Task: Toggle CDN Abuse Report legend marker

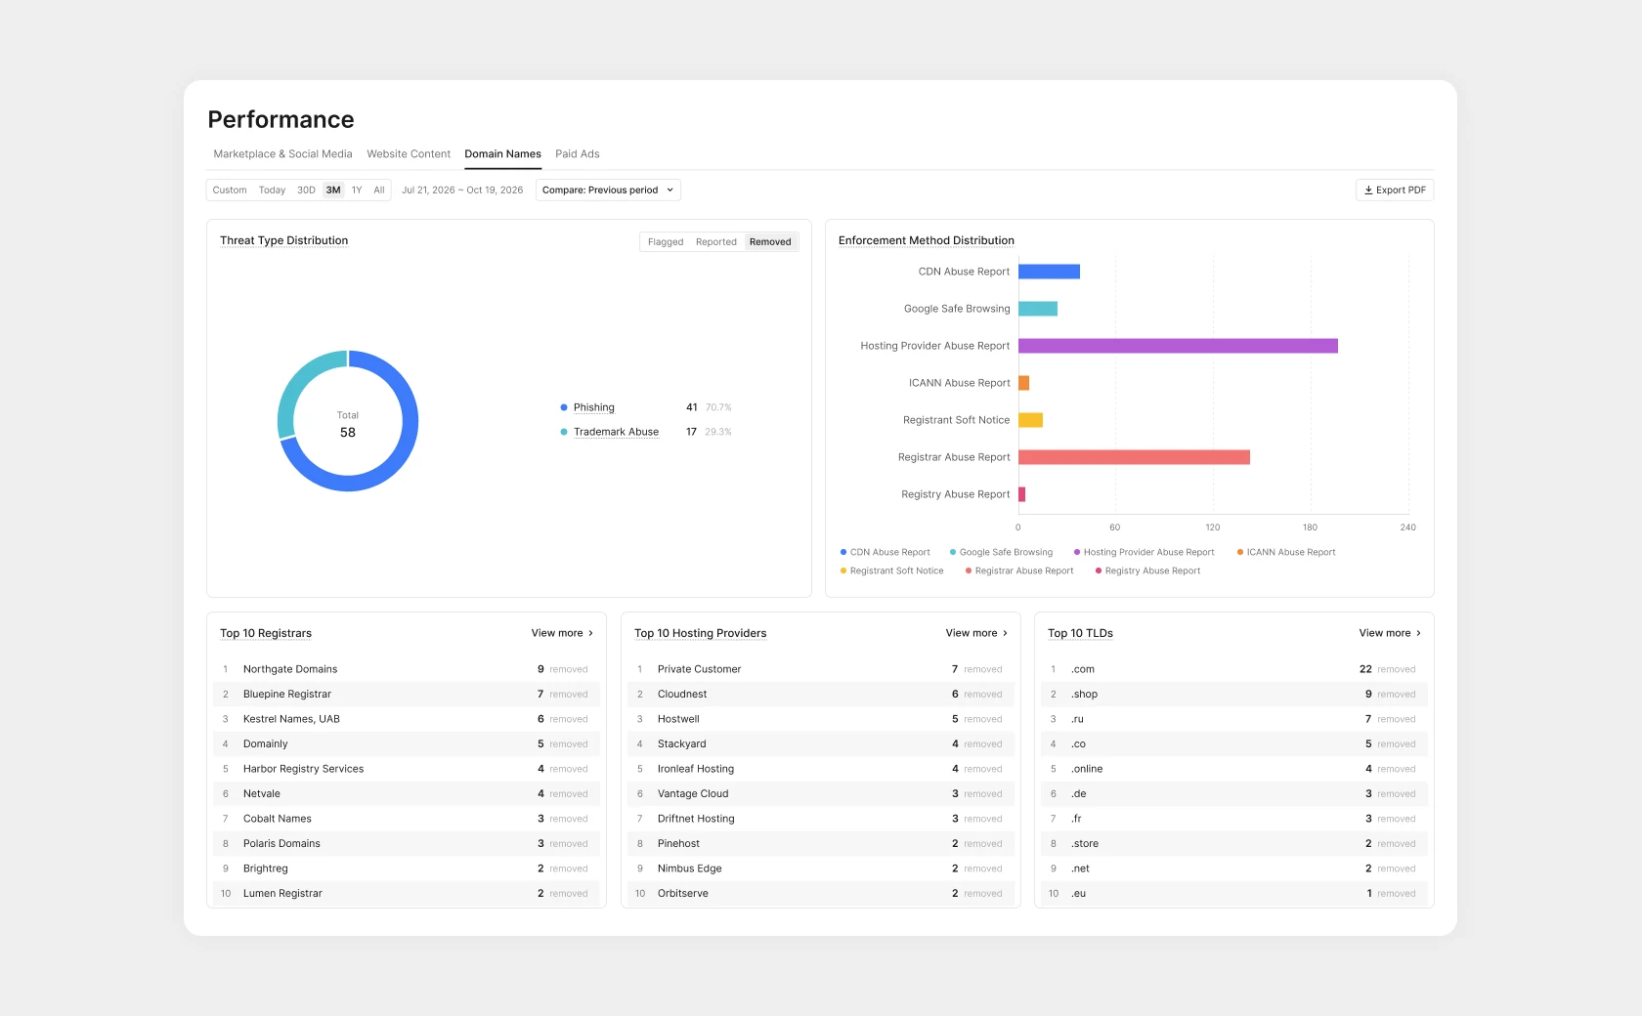Action: 843,552
